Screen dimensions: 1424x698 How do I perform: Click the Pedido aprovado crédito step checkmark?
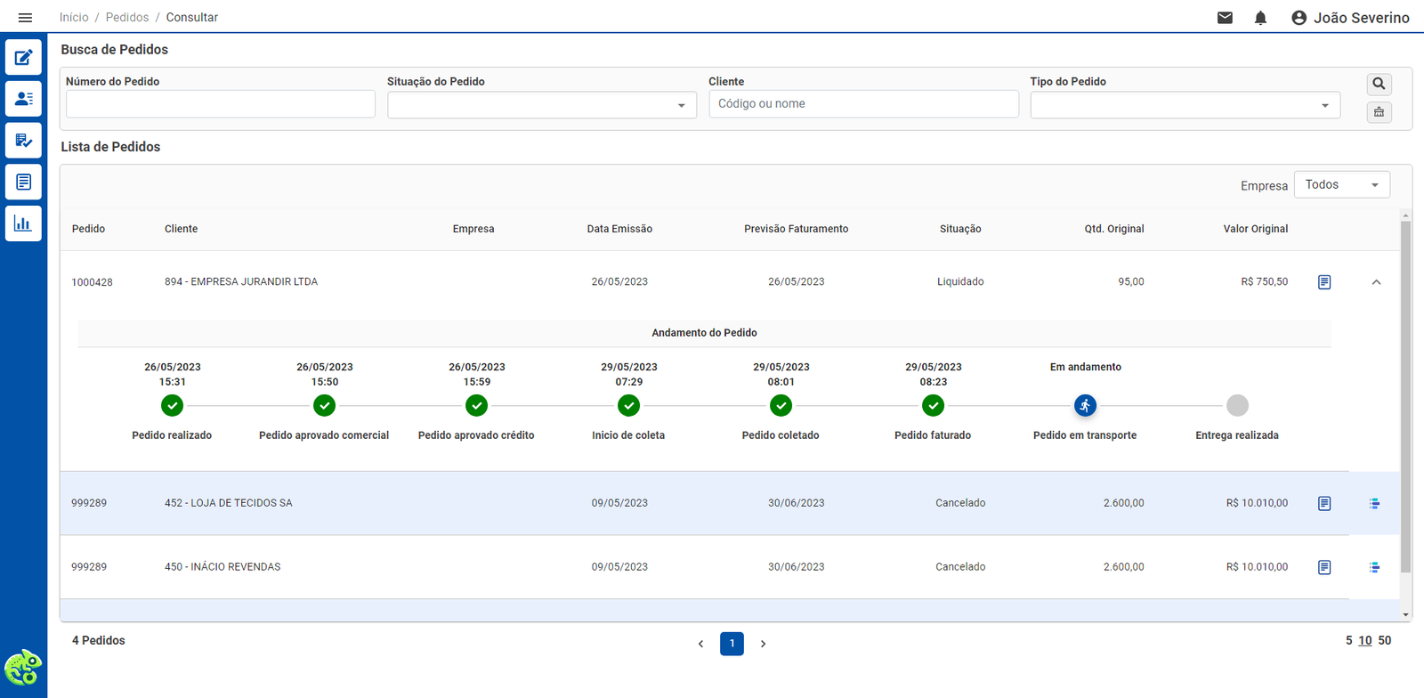click(x=477, y=406)
